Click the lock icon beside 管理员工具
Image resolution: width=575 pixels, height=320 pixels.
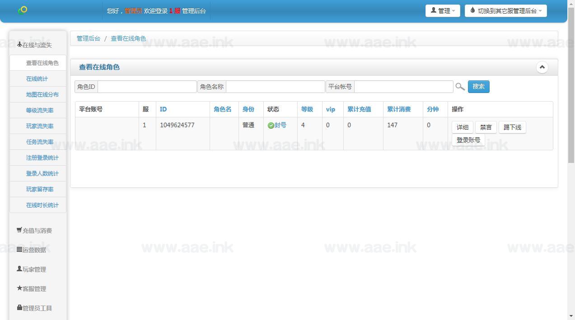pos(19,307)
